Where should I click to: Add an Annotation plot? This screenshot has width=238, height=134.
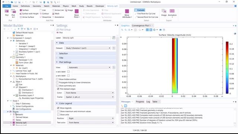pos(58,17)
